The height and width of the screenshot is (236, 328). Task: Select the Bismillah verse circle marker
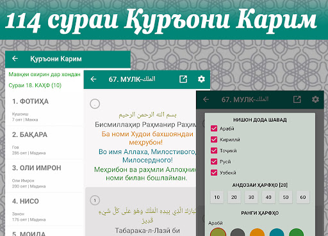coord(95,104)
